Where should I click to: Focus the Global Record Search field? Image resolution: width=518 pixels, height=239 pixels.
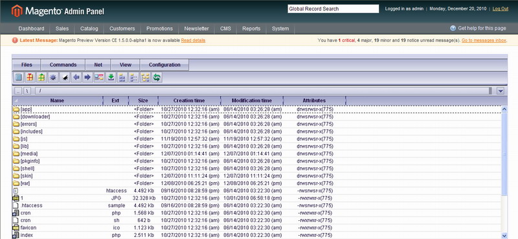coord(333,9)
